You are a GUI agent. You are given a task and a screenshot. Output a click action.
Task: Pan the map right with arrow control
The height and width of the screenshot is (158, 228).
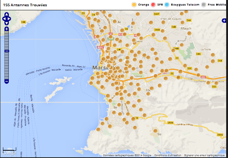[x=10, y=18]
